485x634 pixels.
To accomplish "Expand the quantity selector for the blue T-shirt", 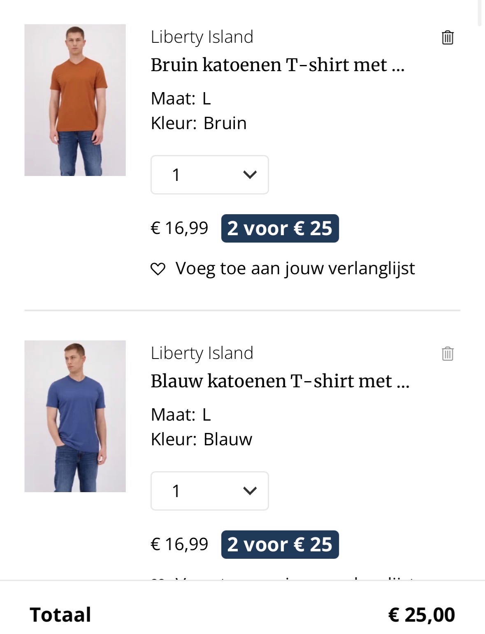I will [x=210, y=491].
